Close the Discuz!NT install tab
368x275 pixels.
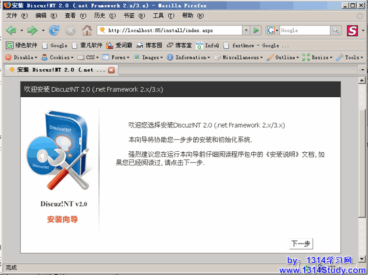click(111, 70)
